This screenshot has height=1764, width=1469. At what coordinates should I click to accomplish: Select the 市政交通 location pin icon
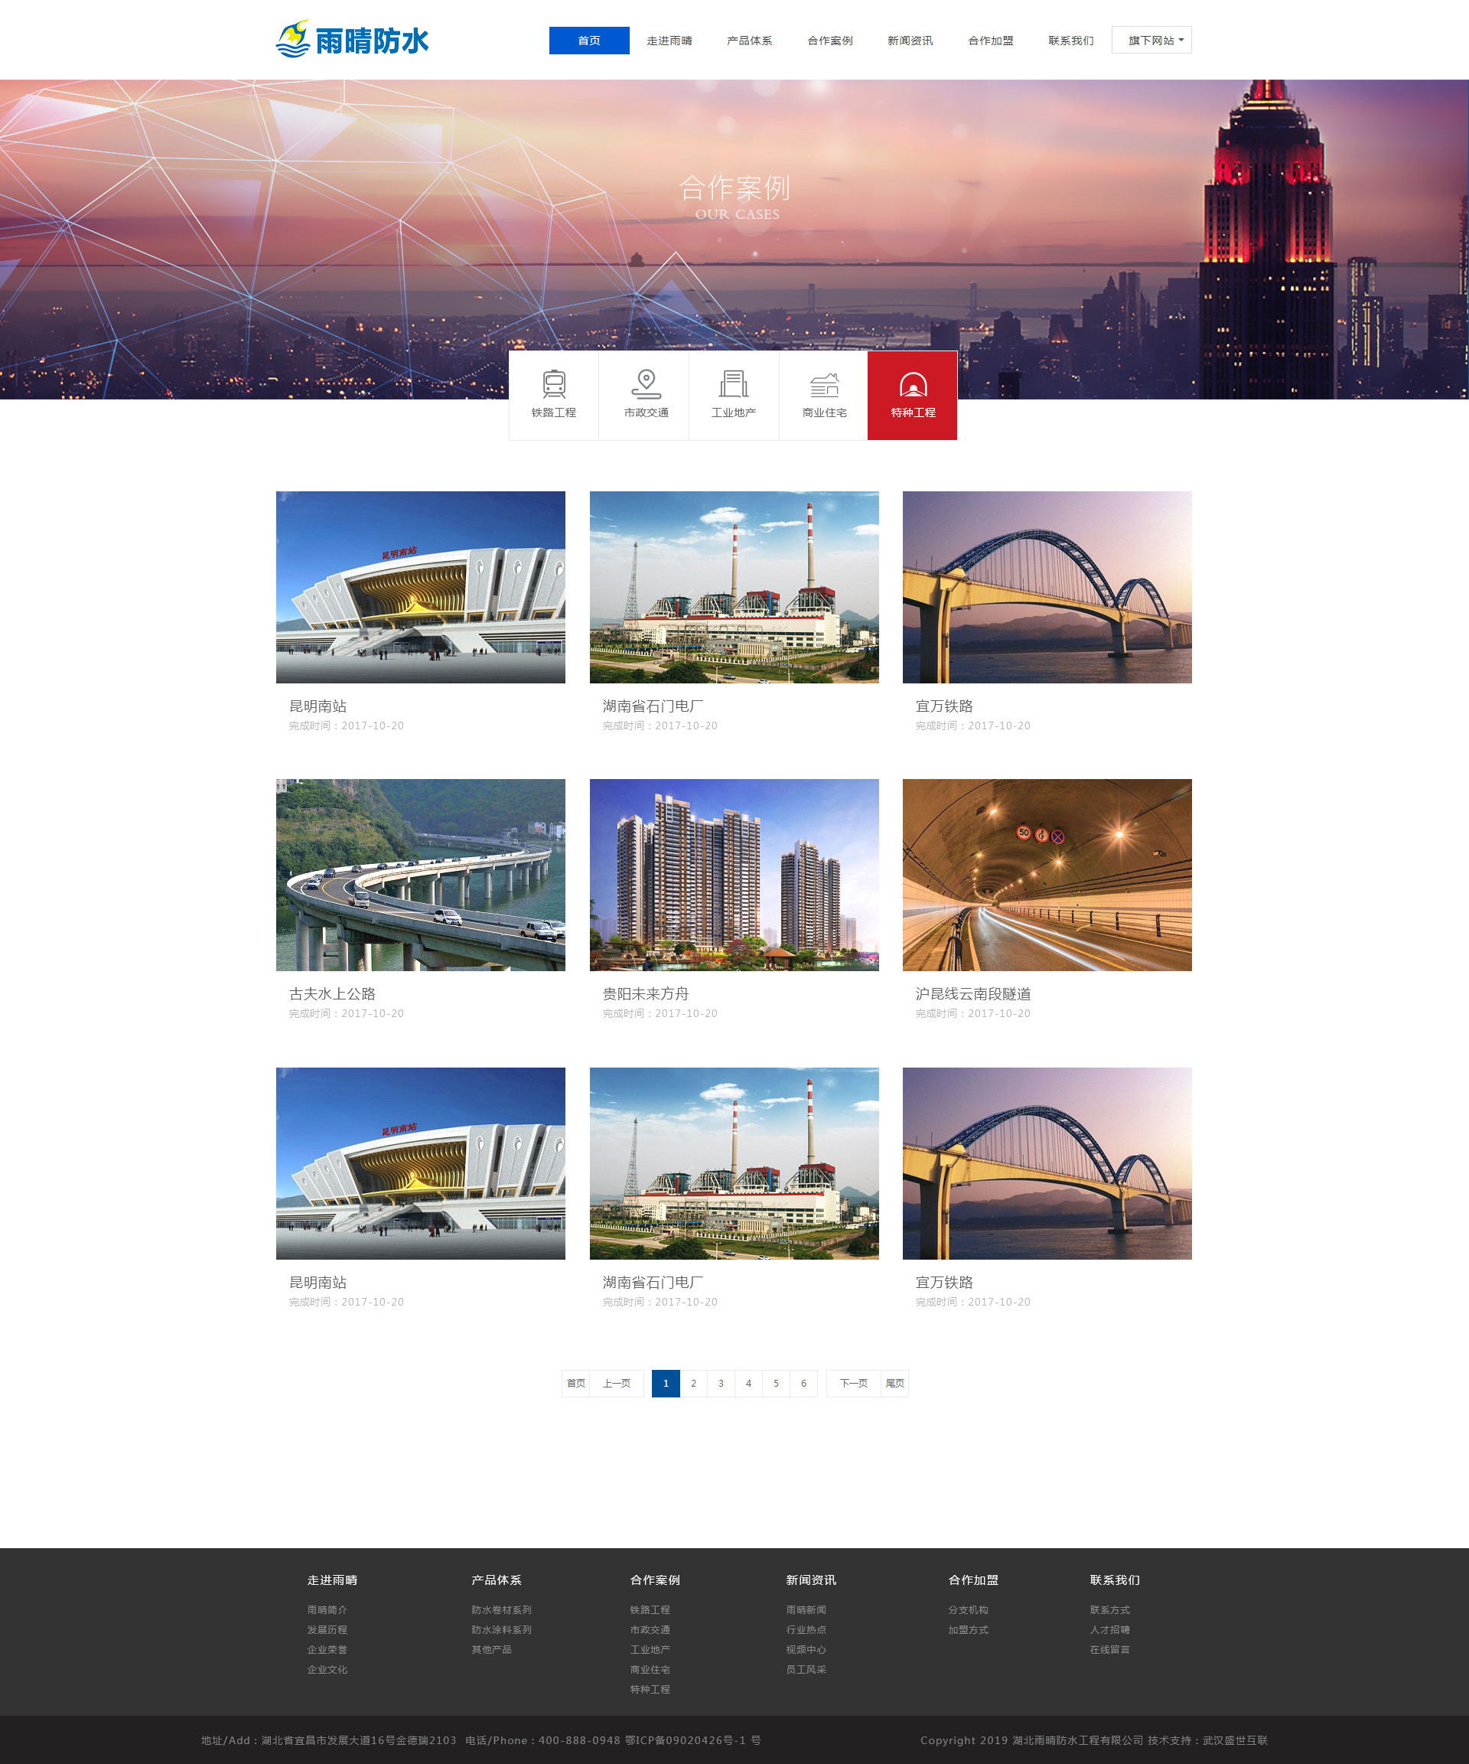pos(645,385)
